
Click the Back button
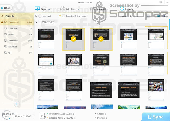6,8
